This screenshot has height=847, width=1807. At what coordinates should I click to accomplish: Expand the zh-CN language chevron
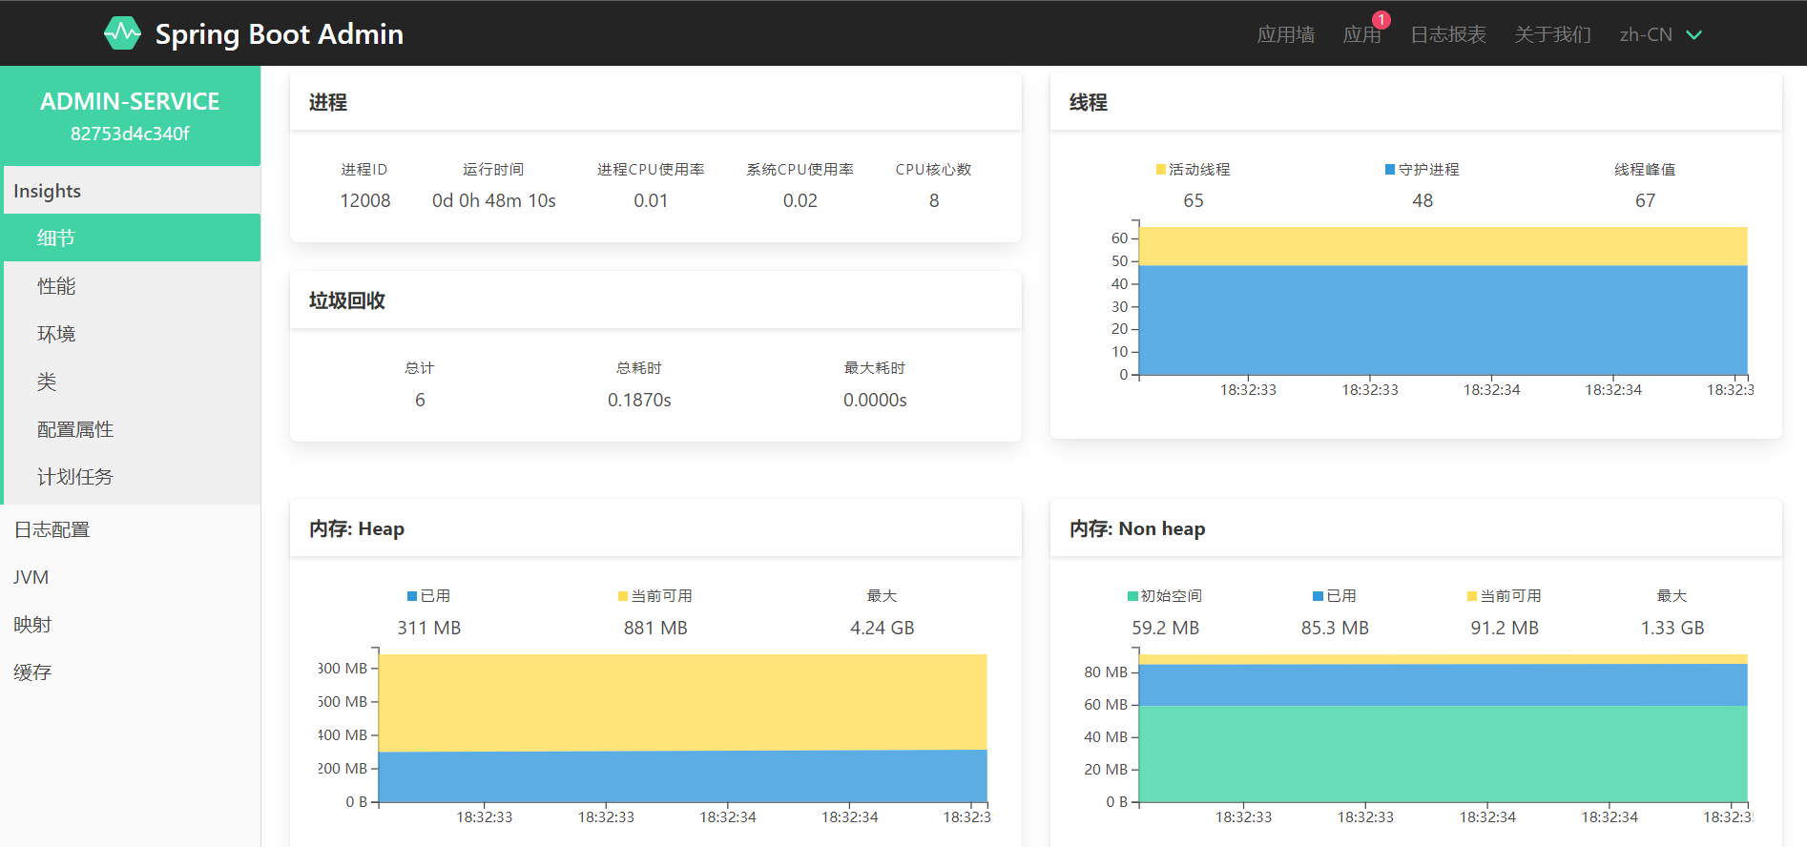pos(1694,34)
